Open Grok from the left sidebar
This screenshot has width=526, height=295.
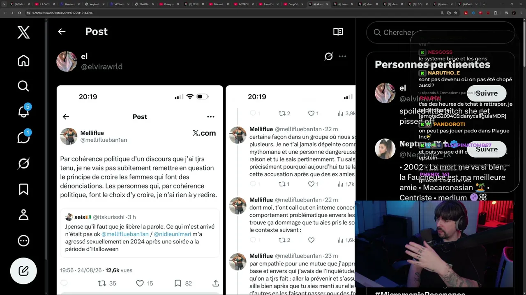pos(23,164)
